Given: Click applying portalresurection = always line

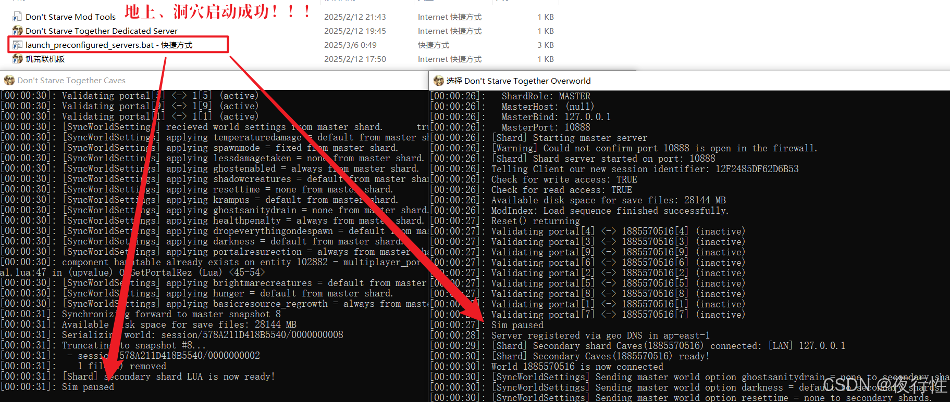Looking at the screenshot, I should click(214, 252).
